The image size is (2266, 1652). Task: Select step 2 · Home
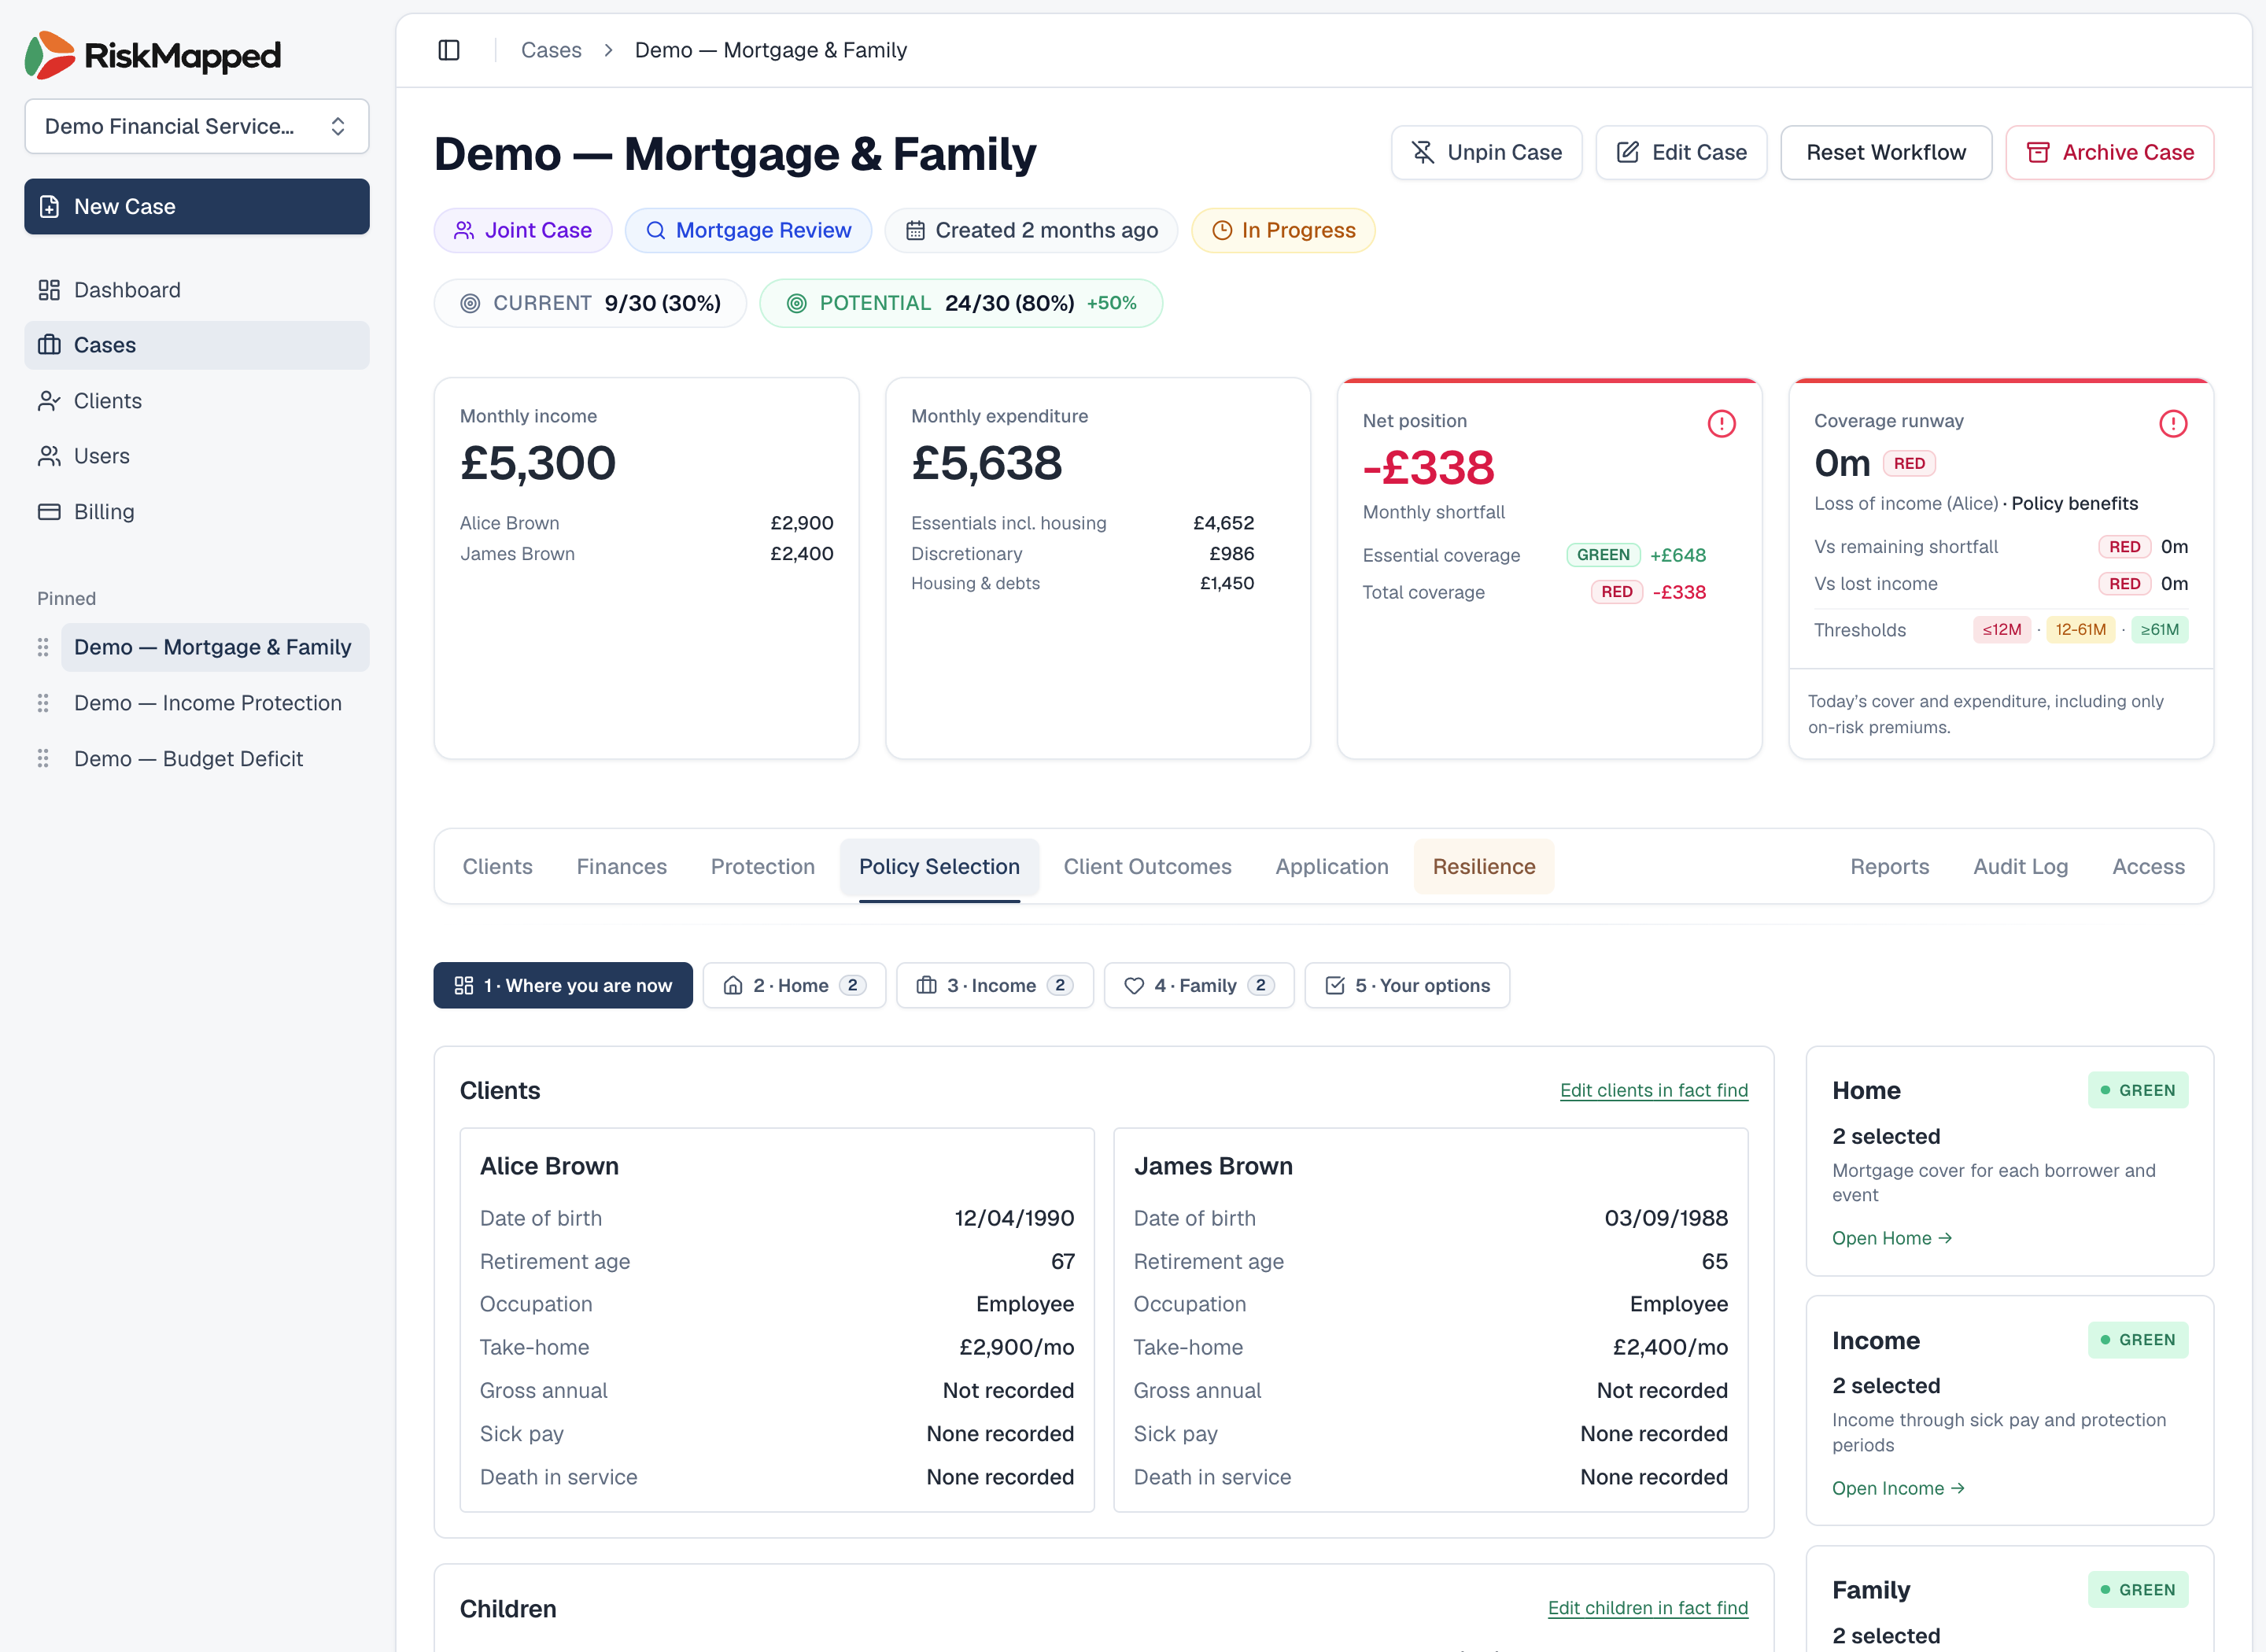pos(794,986)
